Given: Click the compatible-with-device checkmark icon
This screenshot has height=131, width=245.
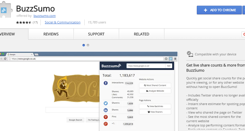Looking at the screenshot, I should coord(190,54).
